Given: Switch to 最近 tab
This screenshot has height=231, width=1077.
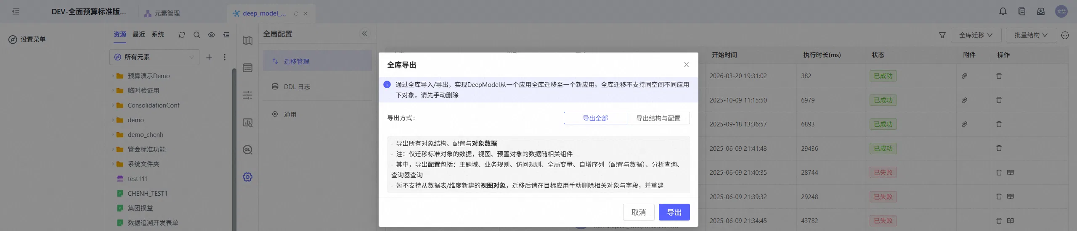Looking at the screenshot, I should click(139, 34).
